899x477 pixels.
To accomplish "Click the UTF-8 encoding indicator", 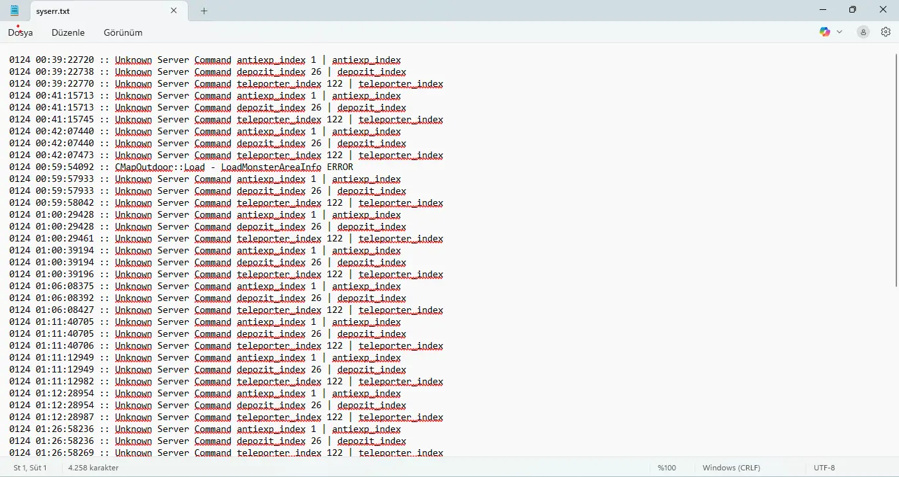I will pyautogui.click(x=824, y=468).
